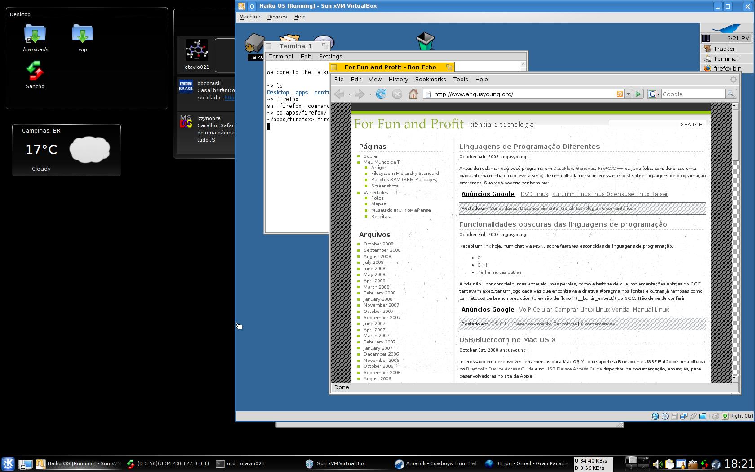The image size is (755, 472).
Task: Click VirtualBox hard disk status icon
Action: (655, 416)
